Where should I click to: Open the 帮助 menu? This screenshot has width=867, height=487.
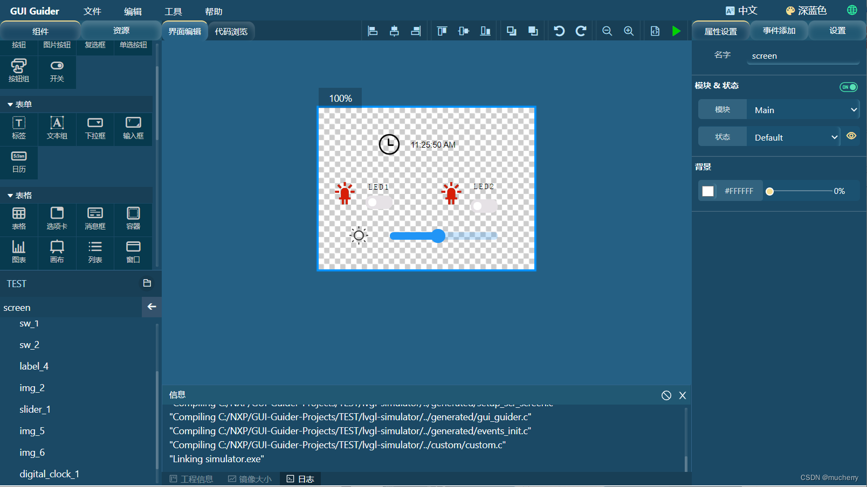coord(214,11)
